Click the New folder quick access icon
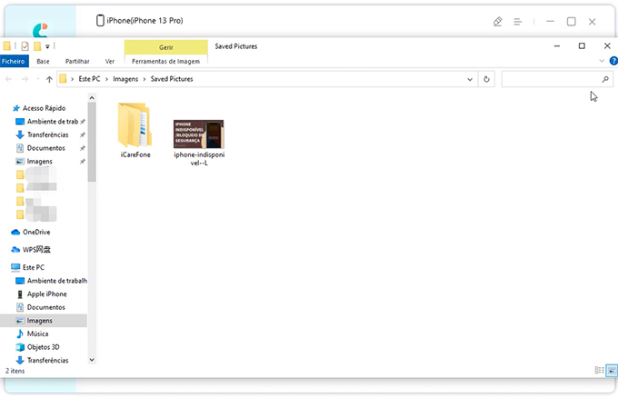618x398 pixels. coord(37,46)
